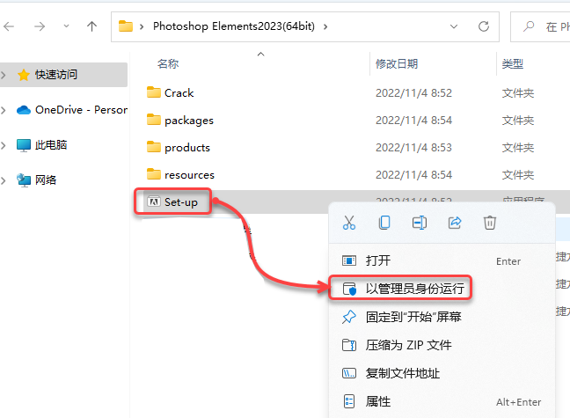The image size is (570, 418).
Task: Click the Adobe Set-up application icon
Action: (x=153, y=202)
